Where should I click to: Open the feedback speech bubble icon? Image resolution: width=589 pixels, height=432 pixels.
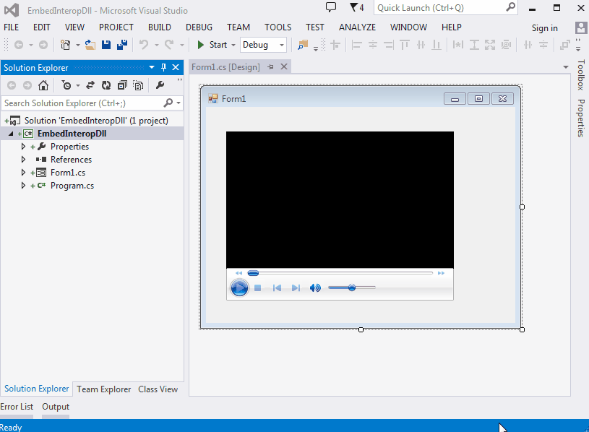tap(331, 7)
